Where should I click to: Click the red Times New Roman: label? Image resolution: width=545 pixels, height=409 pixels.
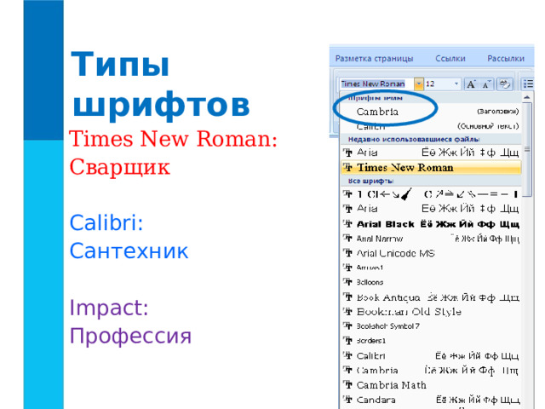pos(173,139)
